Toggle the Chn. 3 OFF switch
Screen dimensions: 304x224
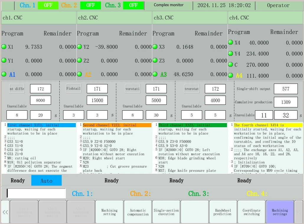point(133,5)
